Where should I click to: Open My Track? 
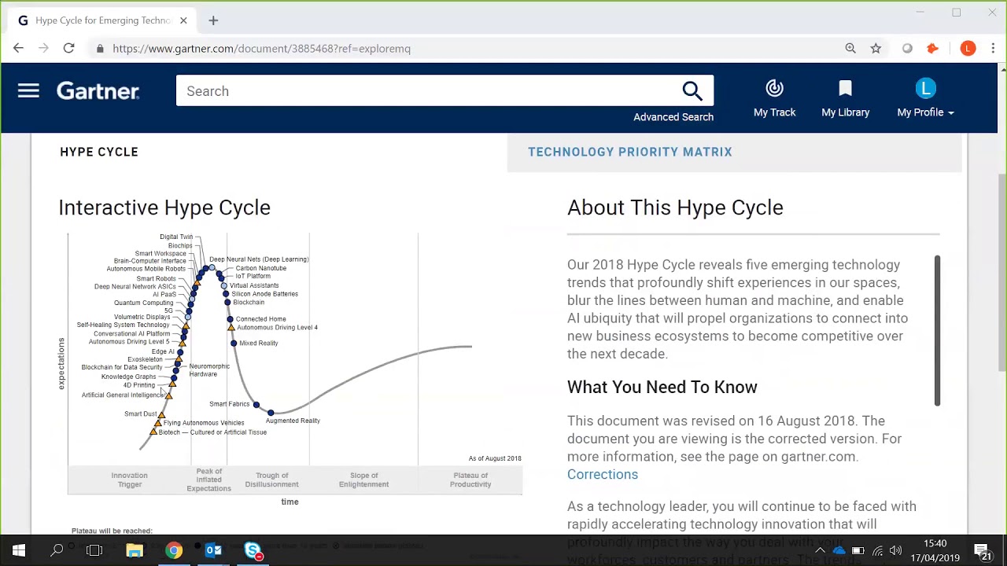tap(774, 99)
